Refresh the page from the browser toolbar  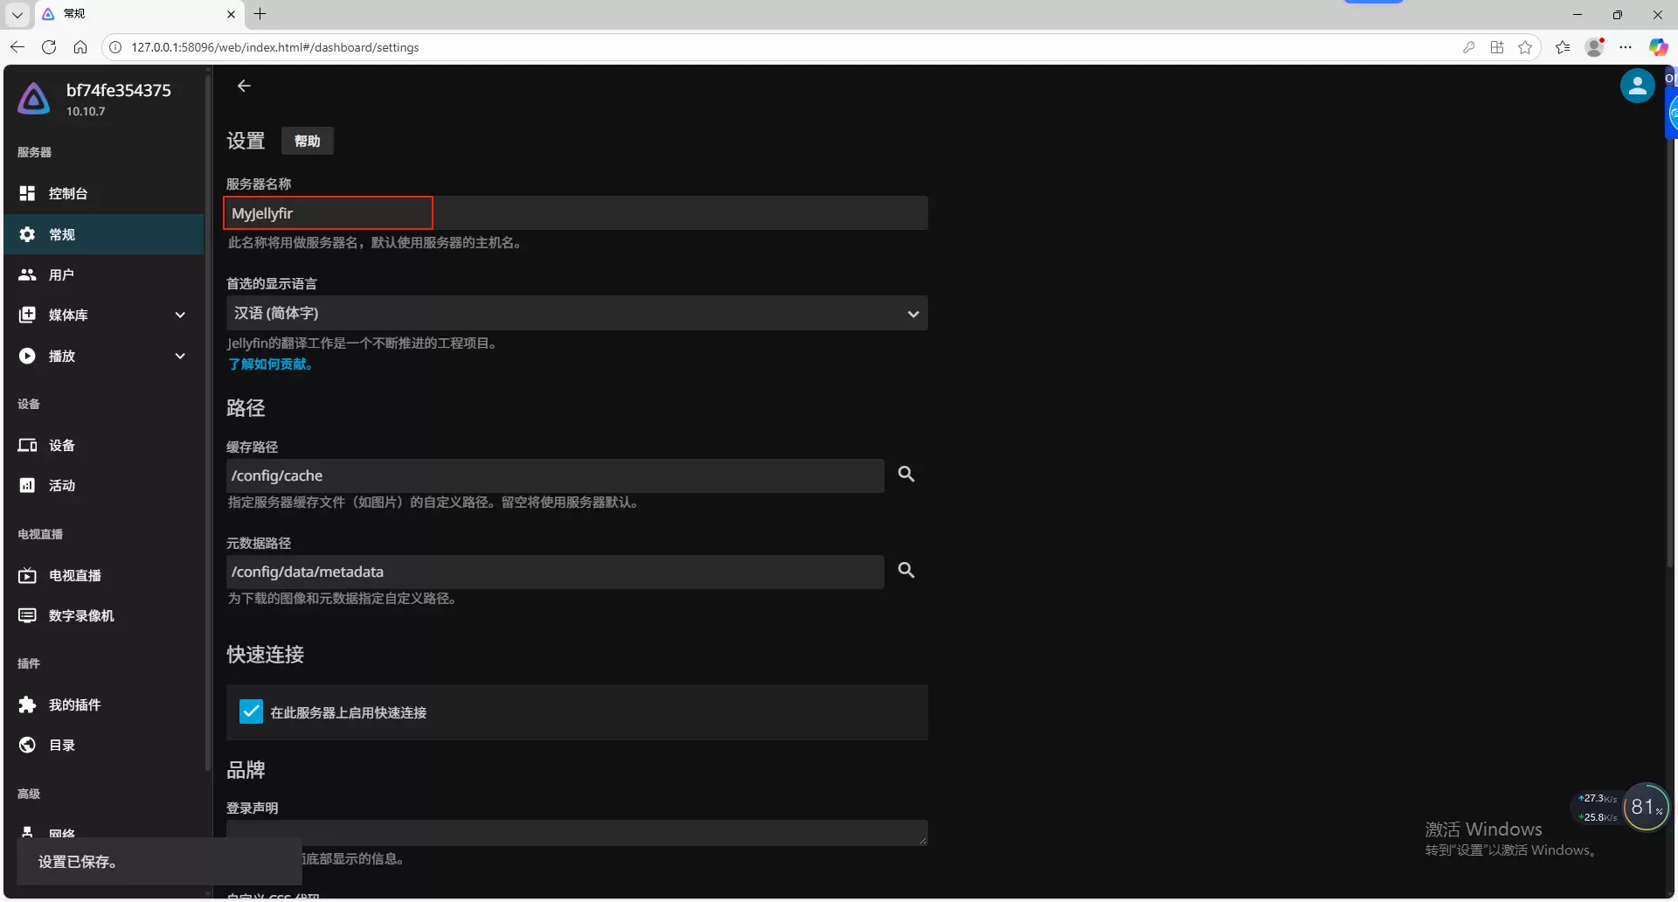point(49,47)
